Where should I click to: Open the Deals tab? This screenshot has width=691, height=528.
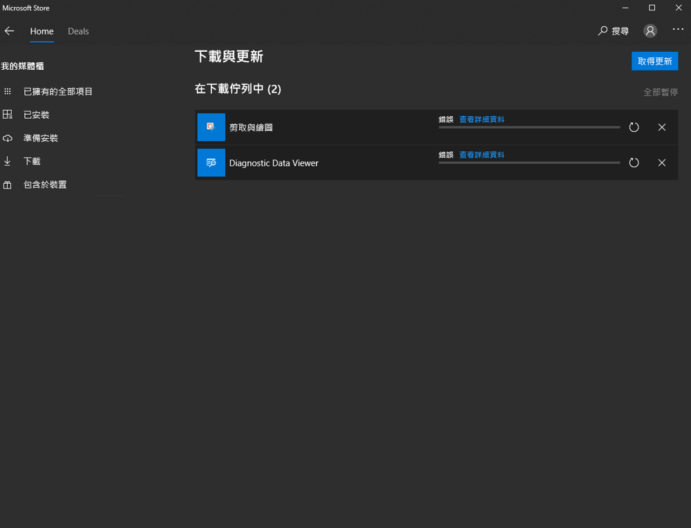(79, 31)
